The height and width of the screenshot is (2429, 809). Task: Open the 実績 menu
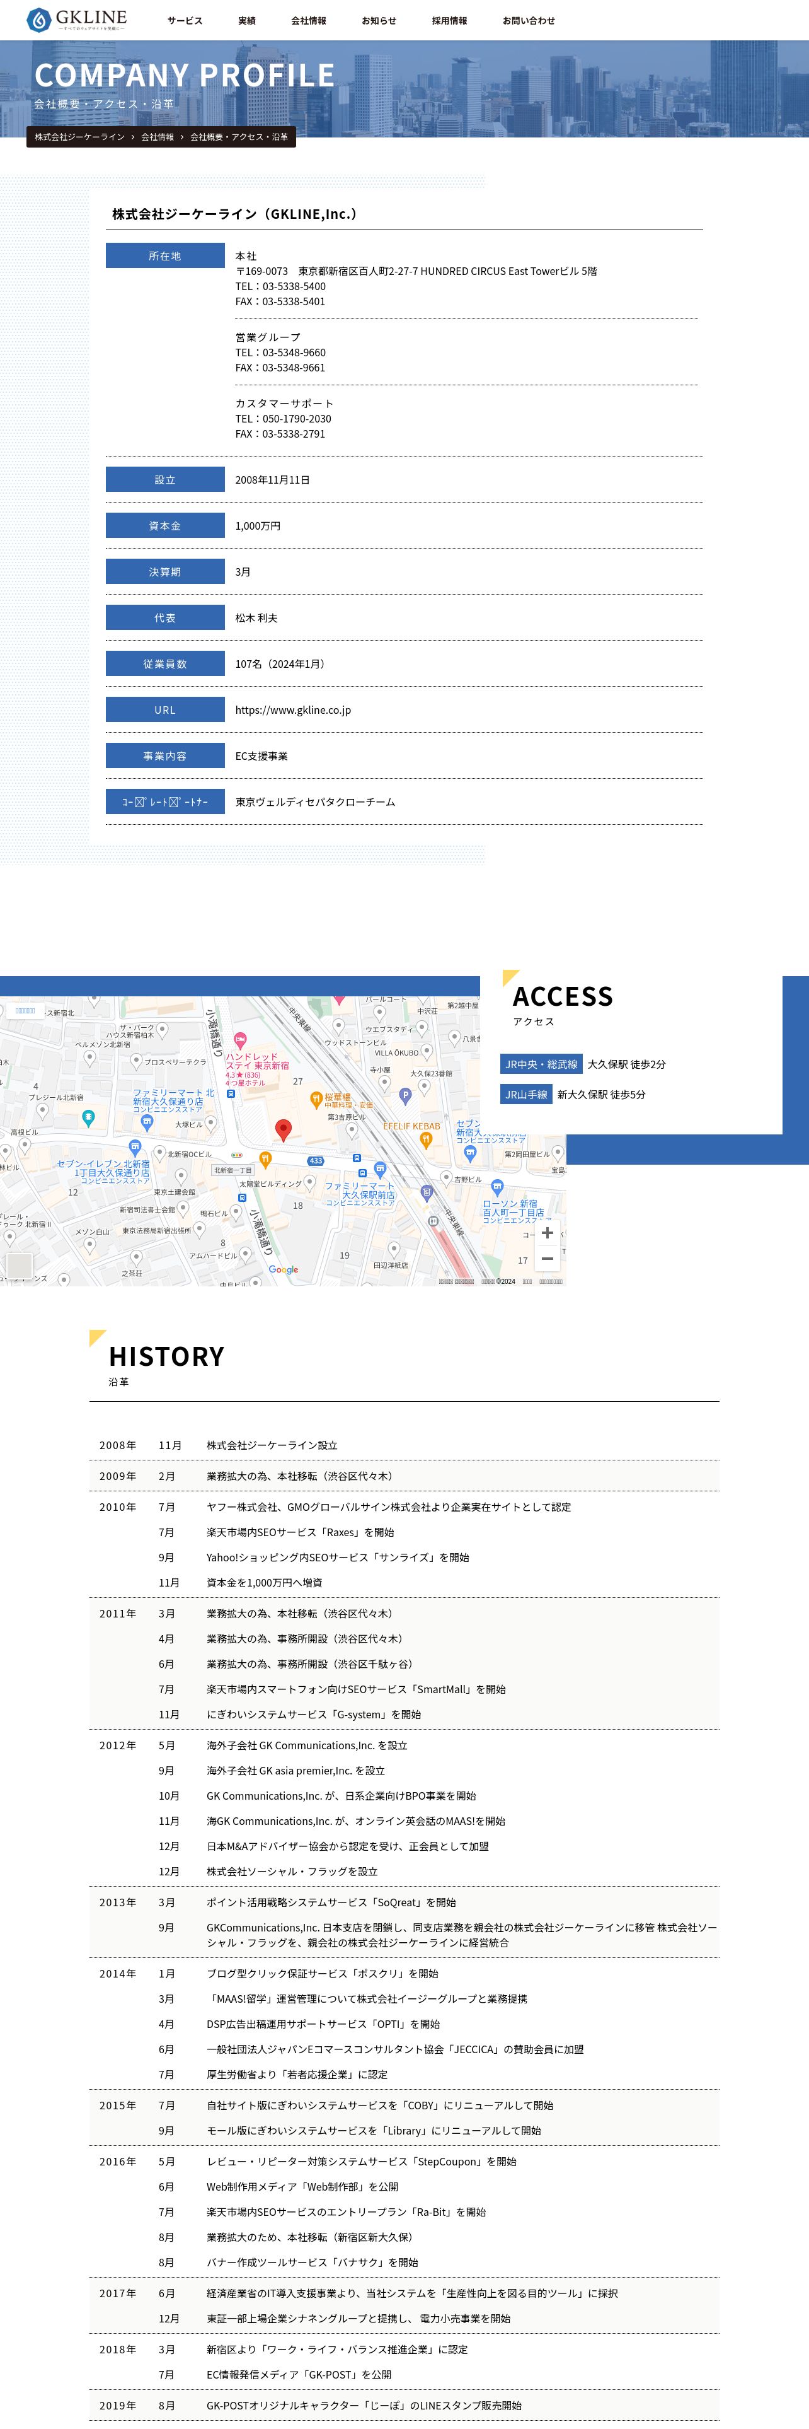pyautogui.click(x=247, y=21)
